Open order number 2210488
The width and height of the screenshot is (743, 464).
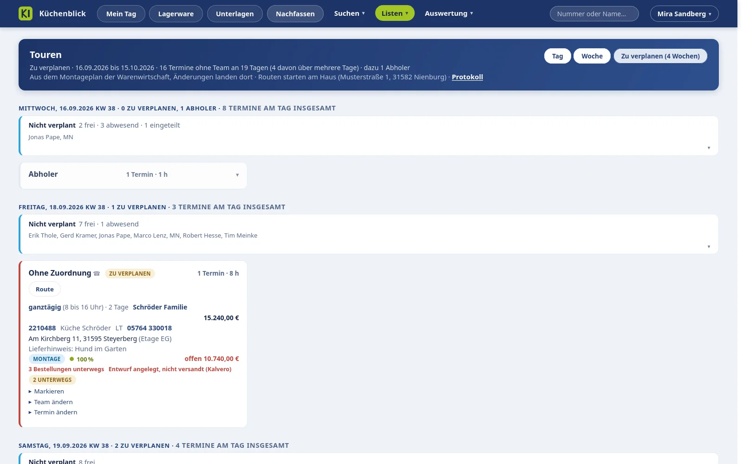click(42, 328)
